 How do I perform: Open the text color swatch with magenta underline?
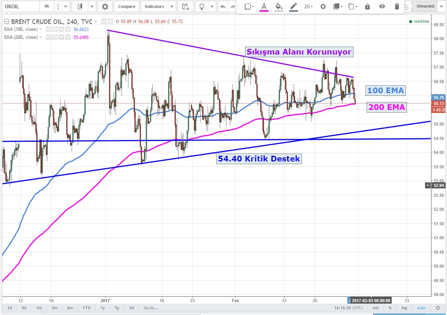tap(264, 6)
